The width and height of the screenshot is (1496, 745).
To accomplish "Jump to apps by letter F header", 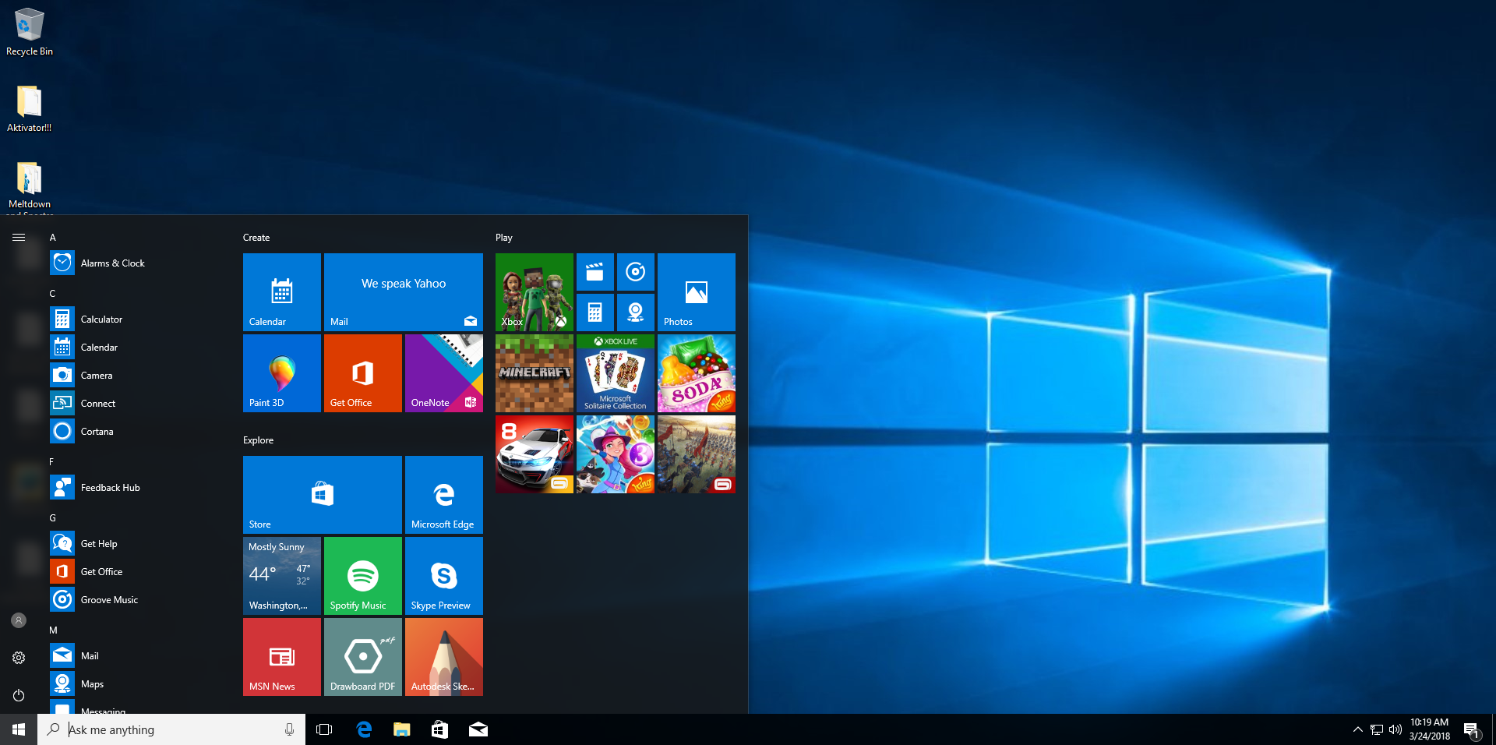I will 51,462.
